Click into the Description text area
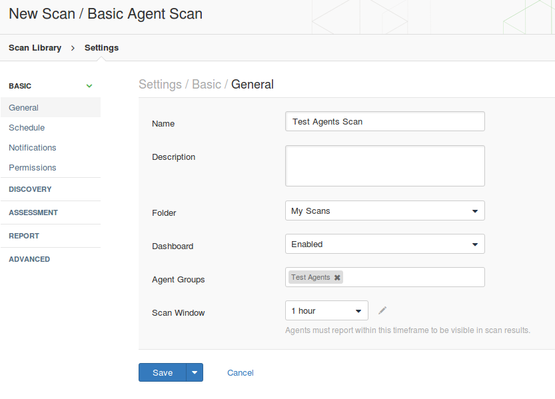555x399 pixels. pos(384,166)
